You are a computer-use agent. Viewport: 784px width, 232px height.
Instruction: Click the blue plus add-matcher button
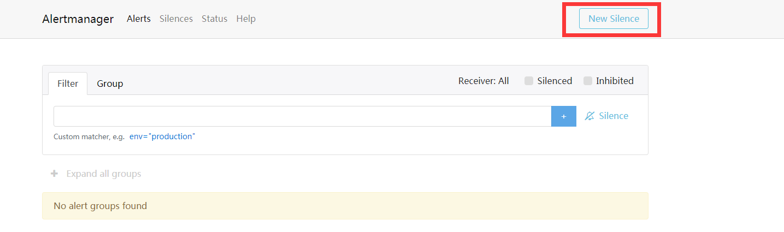(x=564, y=116)
